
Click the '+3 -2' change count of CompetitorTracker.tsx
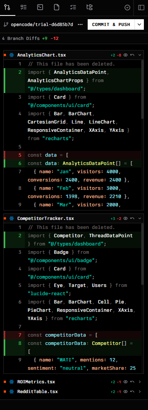click(x=116, y=218)
